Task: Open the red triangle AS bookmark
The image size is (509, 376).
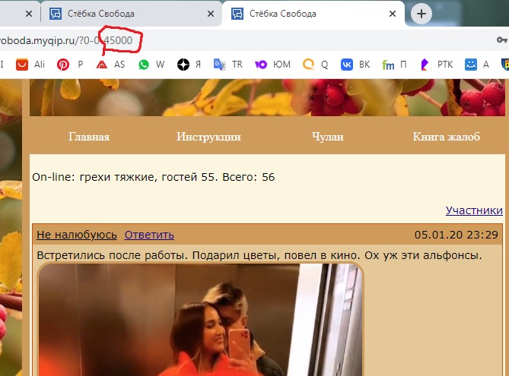Action: click(x=110, y=65)
